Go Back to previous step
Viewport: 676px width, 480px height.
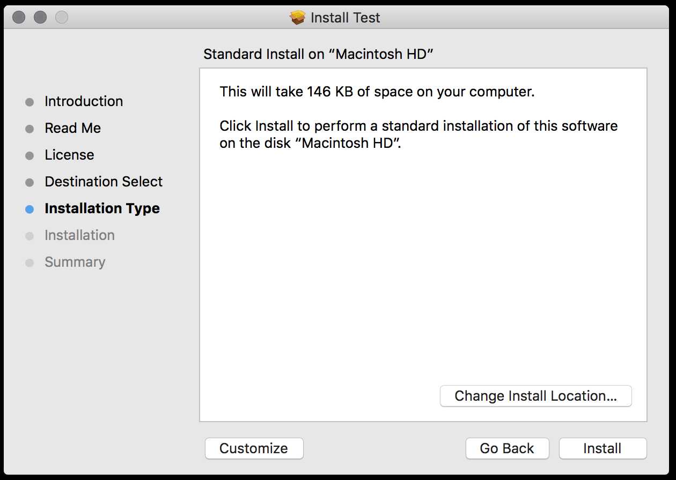pyautogui.click(x=507, y=448)
